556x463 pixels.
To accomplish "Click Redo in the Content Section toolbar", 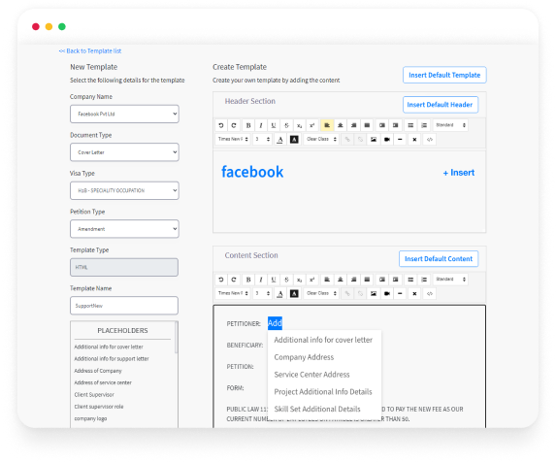I will [234, 280].
